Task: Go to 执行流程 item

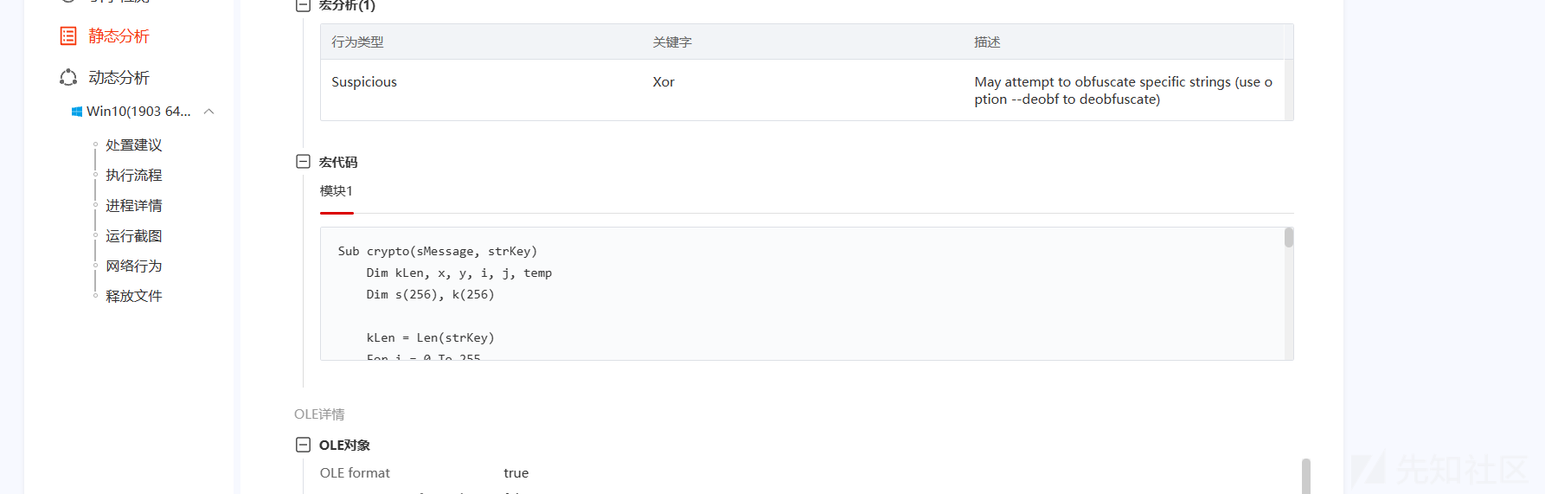Action: coord(134,176)
